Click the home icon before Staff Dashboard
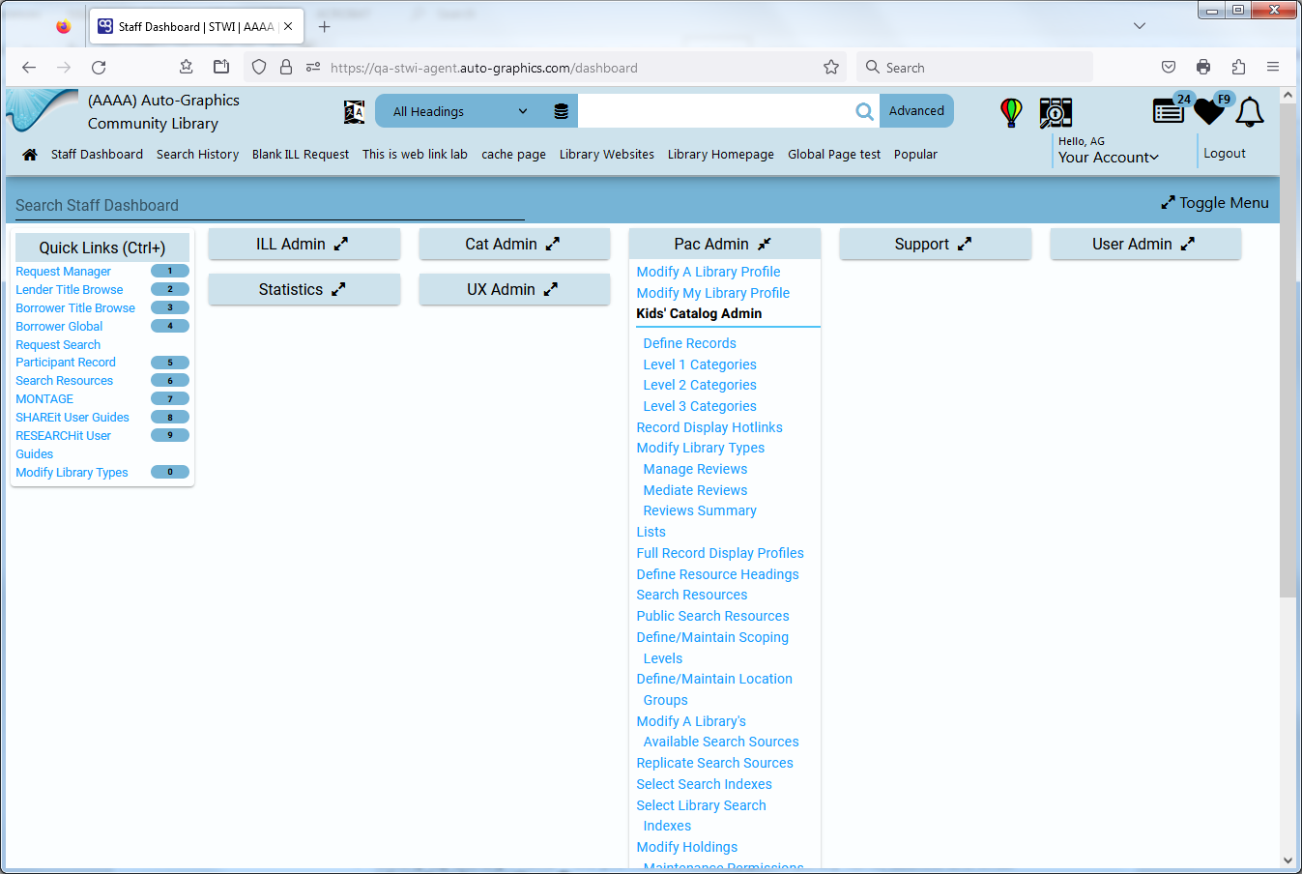The height and width of the screenshot is (874, 1302). 30,155
